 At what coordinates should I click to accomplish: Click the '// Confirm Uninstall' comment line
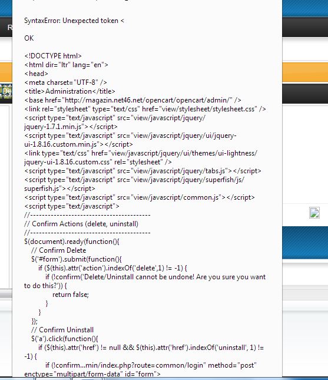(62, 329)
